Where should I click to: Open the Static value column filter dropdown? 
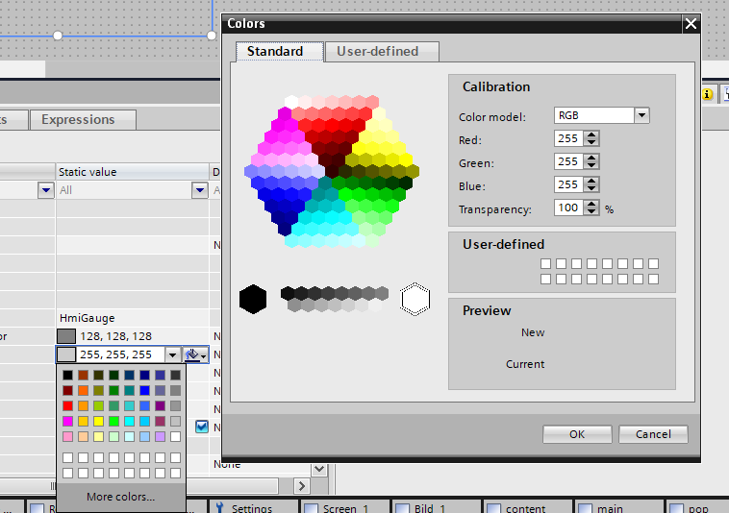tap(199, 190)
